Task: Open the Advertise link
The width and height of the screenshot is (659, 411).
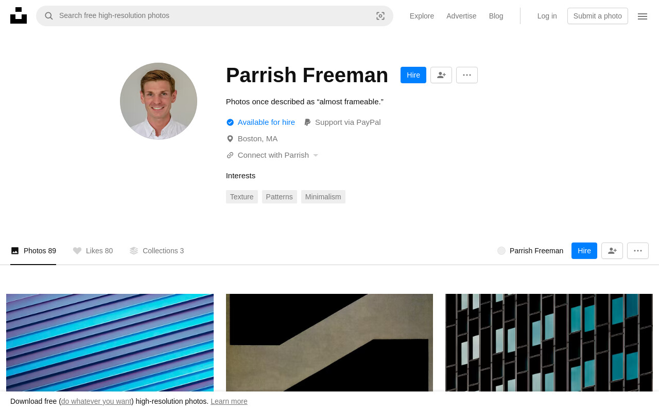Action: 461,16
